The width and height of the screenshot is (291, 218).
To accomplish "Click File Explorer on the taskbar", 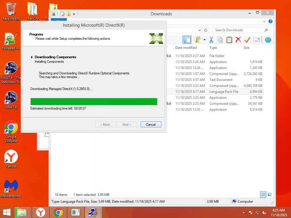I will point(22,212).
